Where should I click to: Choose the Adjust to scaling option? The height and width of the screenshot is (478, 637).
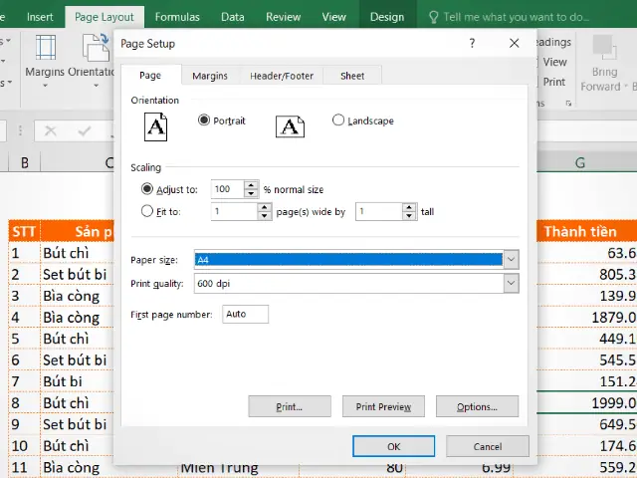(x=146, y=189)
